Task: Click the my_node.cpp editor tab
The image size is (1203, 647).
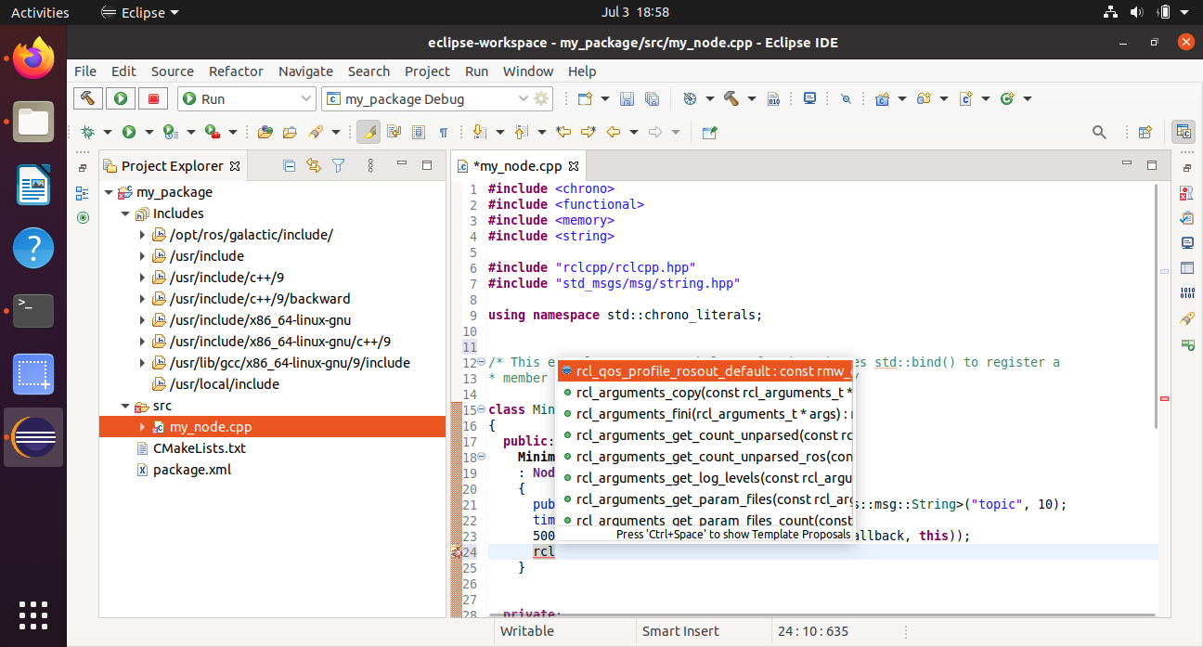Action: pyautogui.click(x=516, y=164)
